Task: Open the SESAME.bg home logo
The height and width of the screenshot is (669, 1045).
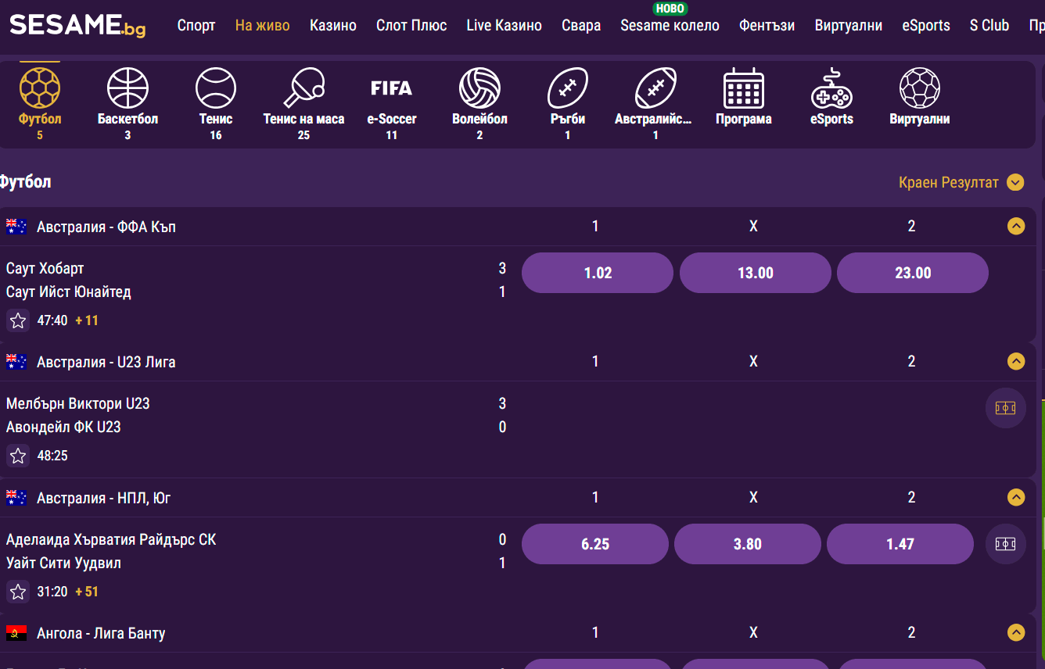Action: click(77, 26)
